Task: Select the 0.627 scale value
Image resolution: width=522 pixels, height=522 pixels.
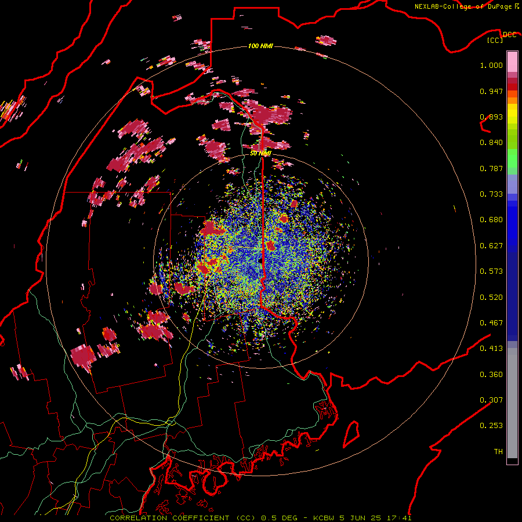Action: pyautogui.click(x=491, y=246)
